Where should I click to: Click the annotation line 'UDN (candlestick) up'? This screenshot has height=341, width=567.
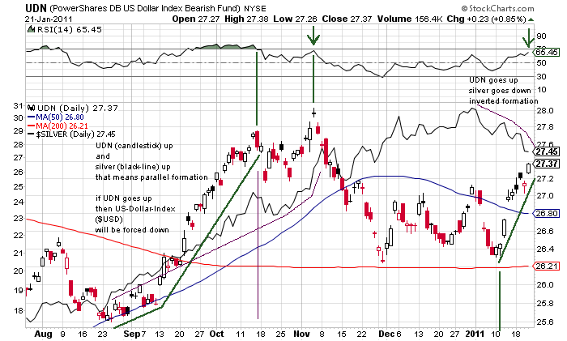134,146
